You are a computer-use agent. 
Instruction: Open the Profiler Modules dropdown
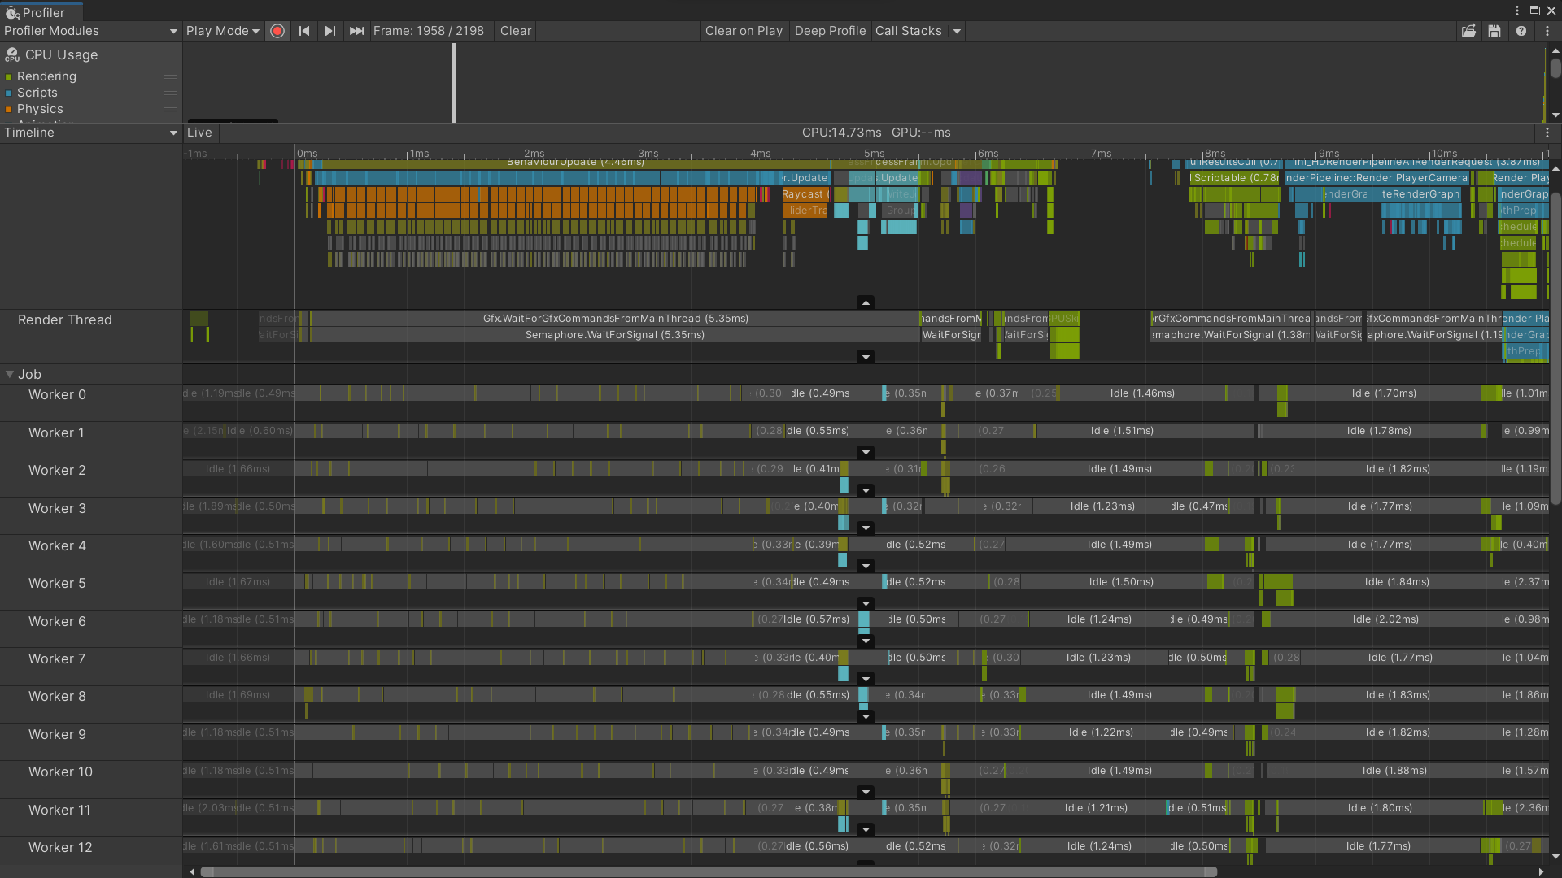click(x=90, y=31)
